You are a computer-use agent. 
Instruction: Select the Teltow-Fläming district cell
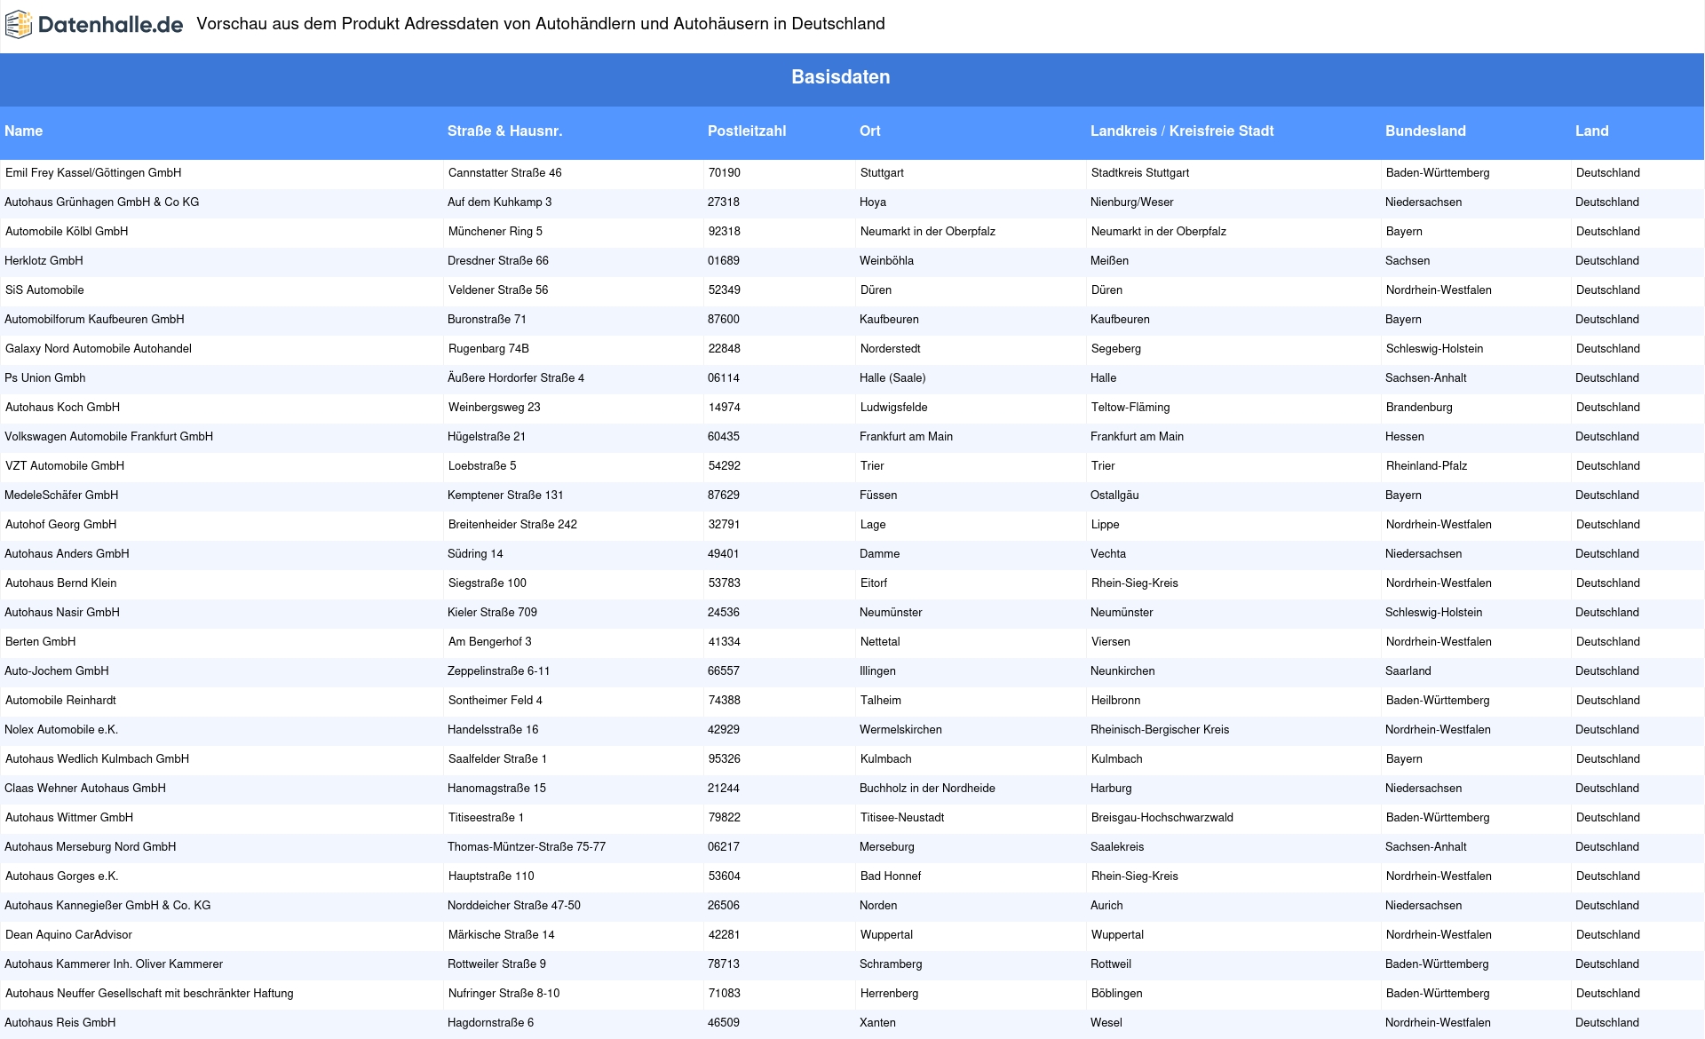click(x=1130, y=408)
